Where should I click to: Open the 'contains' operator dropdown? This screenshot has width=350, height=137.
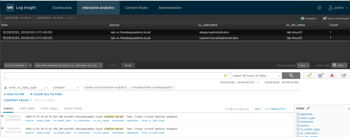66,88
